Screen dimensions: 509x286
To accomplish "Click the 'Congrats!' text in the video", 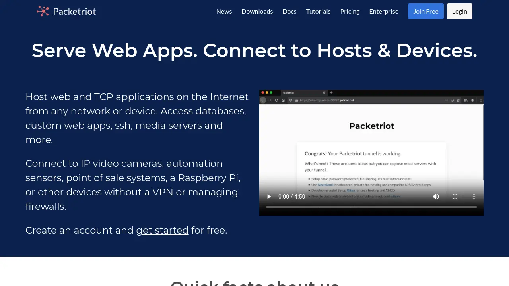I will [x=316, y=153].
